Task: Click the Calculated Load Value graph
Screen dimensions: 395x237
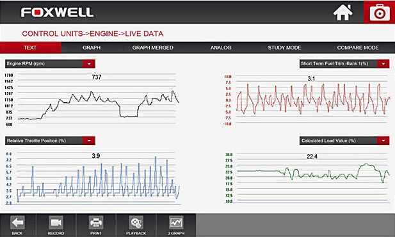Action: (312, 178)
